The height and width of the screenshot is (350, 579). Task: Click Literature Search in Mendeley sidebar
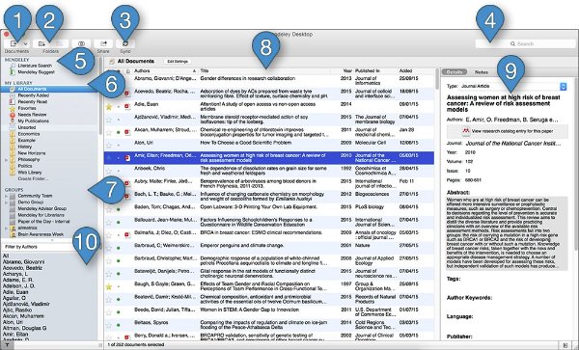[x=35, y=66]
